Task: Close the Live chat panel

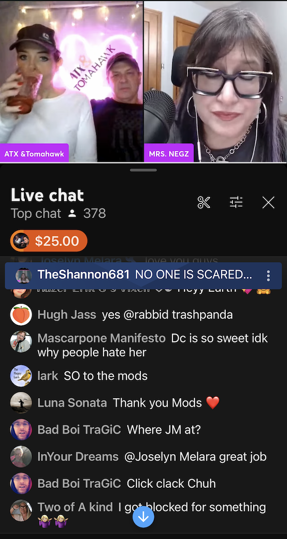Action: 268,203
